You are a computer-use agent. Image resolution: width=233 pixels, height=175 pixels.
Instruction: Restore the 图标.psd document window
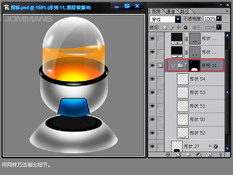point(127,6)
